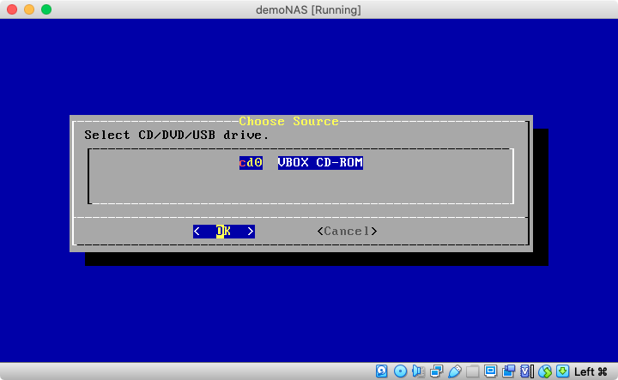Viewport: 618px width, 380px height.
Task: Confirm with the OK button
Action: tap(224, 231)
